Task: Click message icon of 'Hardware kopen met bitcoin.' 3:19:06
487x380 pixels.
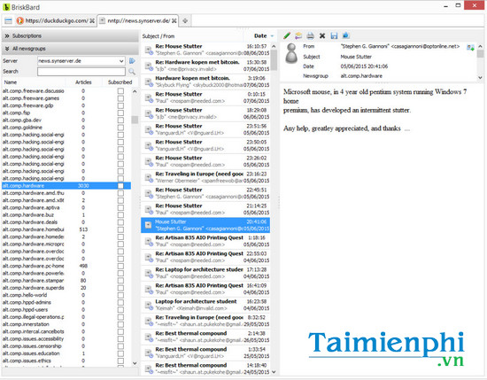Action: (149, 81)
